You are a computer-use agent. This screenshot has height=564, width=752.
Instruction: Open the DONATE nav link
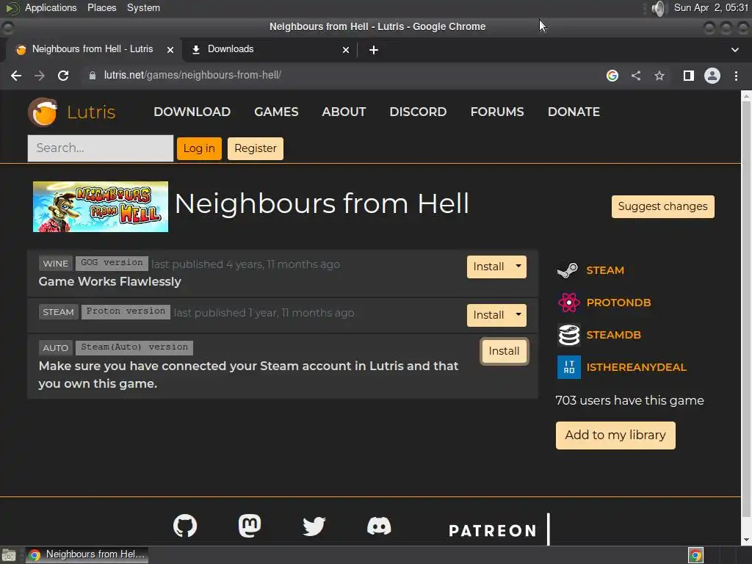tap(574, 112)
